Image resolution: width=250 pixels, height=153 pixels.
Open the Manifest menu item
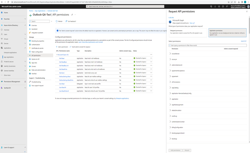tap(34, 74)
